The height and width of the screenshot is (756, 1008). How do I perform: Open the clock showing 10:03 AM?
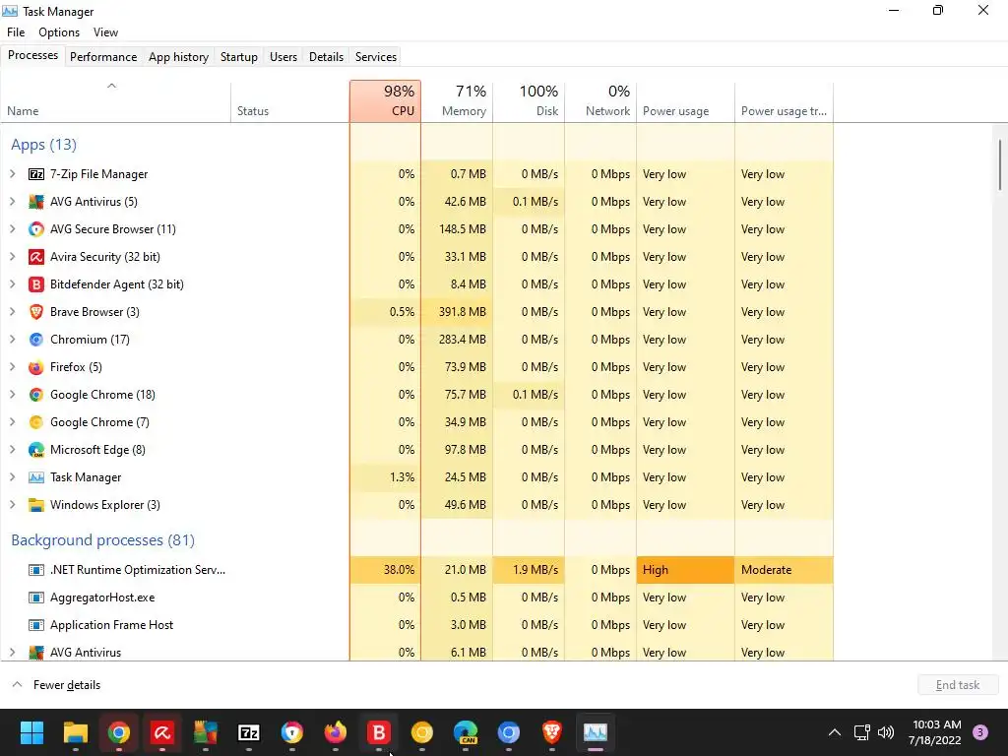click(935, 732)
